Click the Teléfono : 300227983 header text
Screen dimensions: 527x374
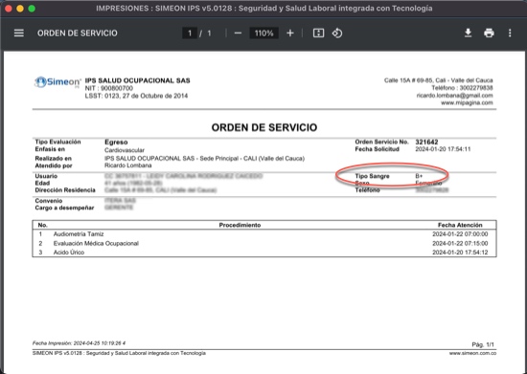[462, 88]
